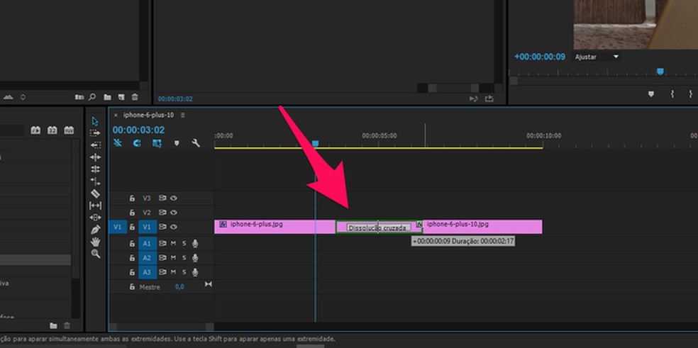The height and width of the screenshot is (348, 698).
Task: Click the New Item icon in Project panel
Action: [x=121, y=96]
